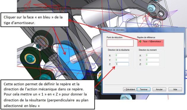Click the Repère de référence label

[146, 37]
